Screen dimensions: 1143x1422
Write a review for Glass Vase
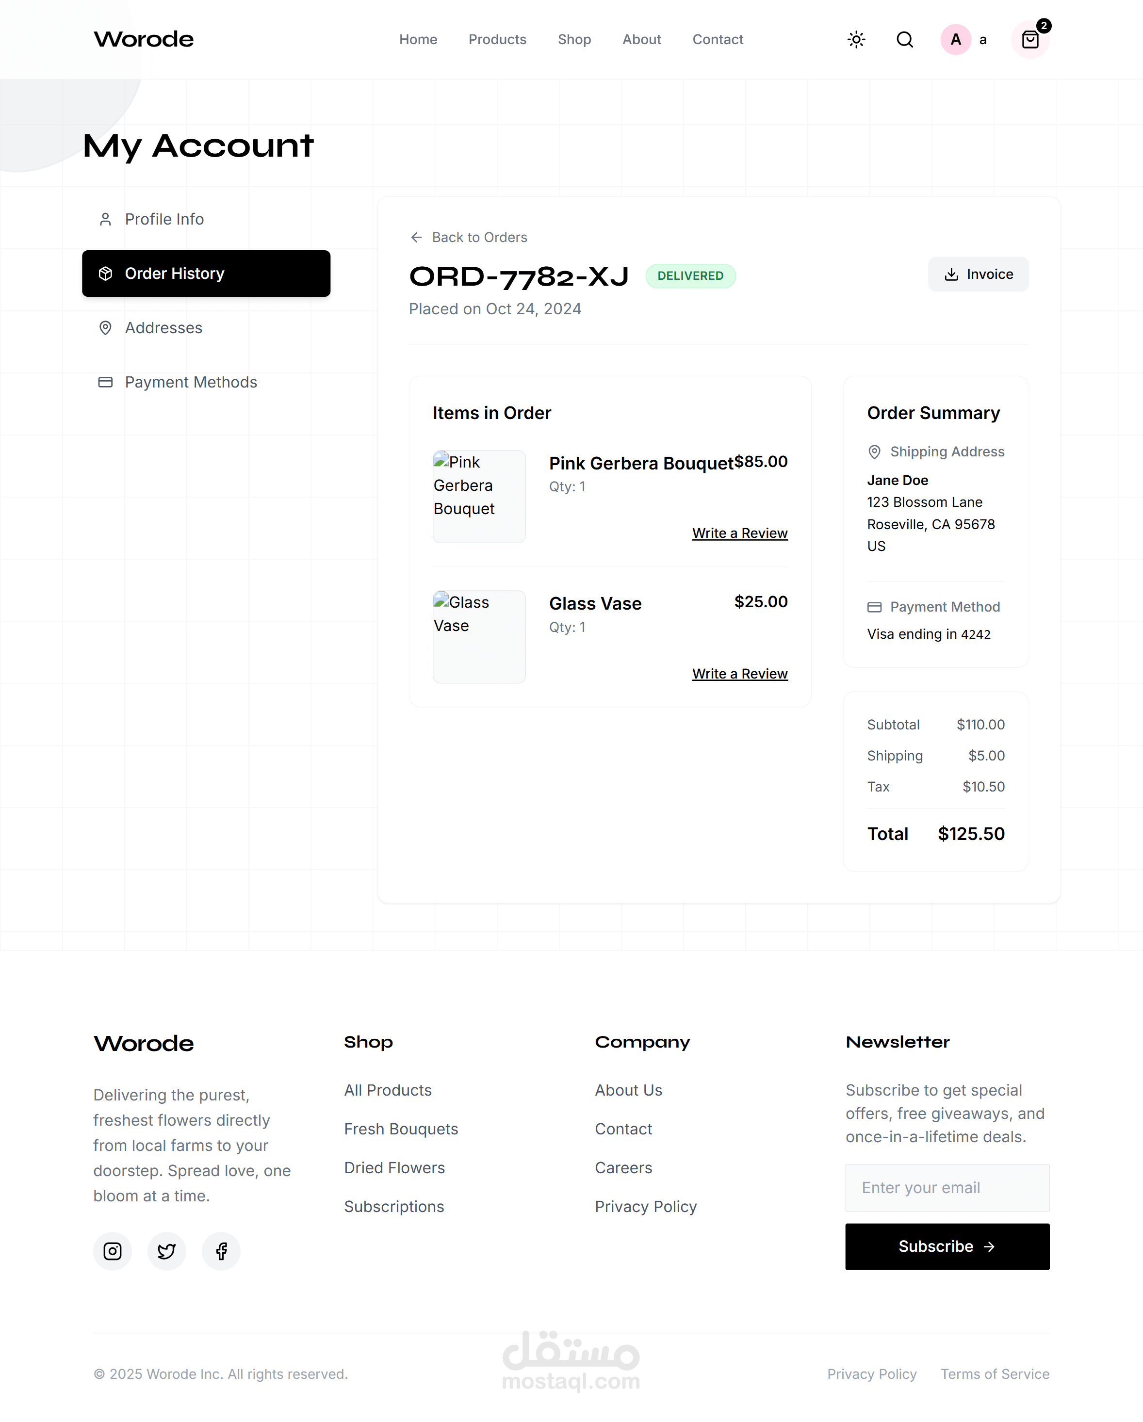click(x=739, y=673)
